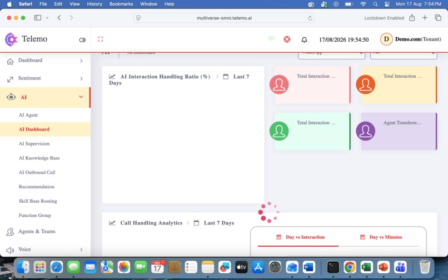Expand the Dashboard menu chevron
Screen dimensions: 448x280
[81, 61]
